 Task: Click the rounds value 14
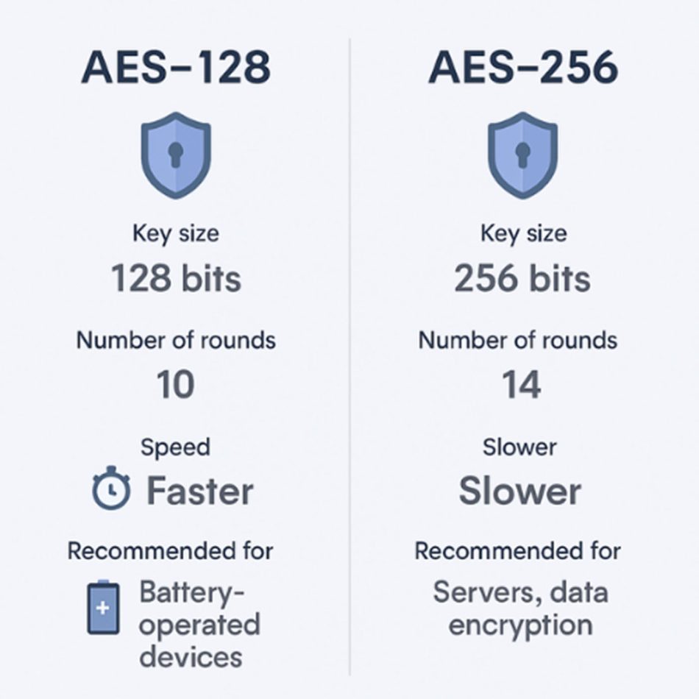coord(522,384)
